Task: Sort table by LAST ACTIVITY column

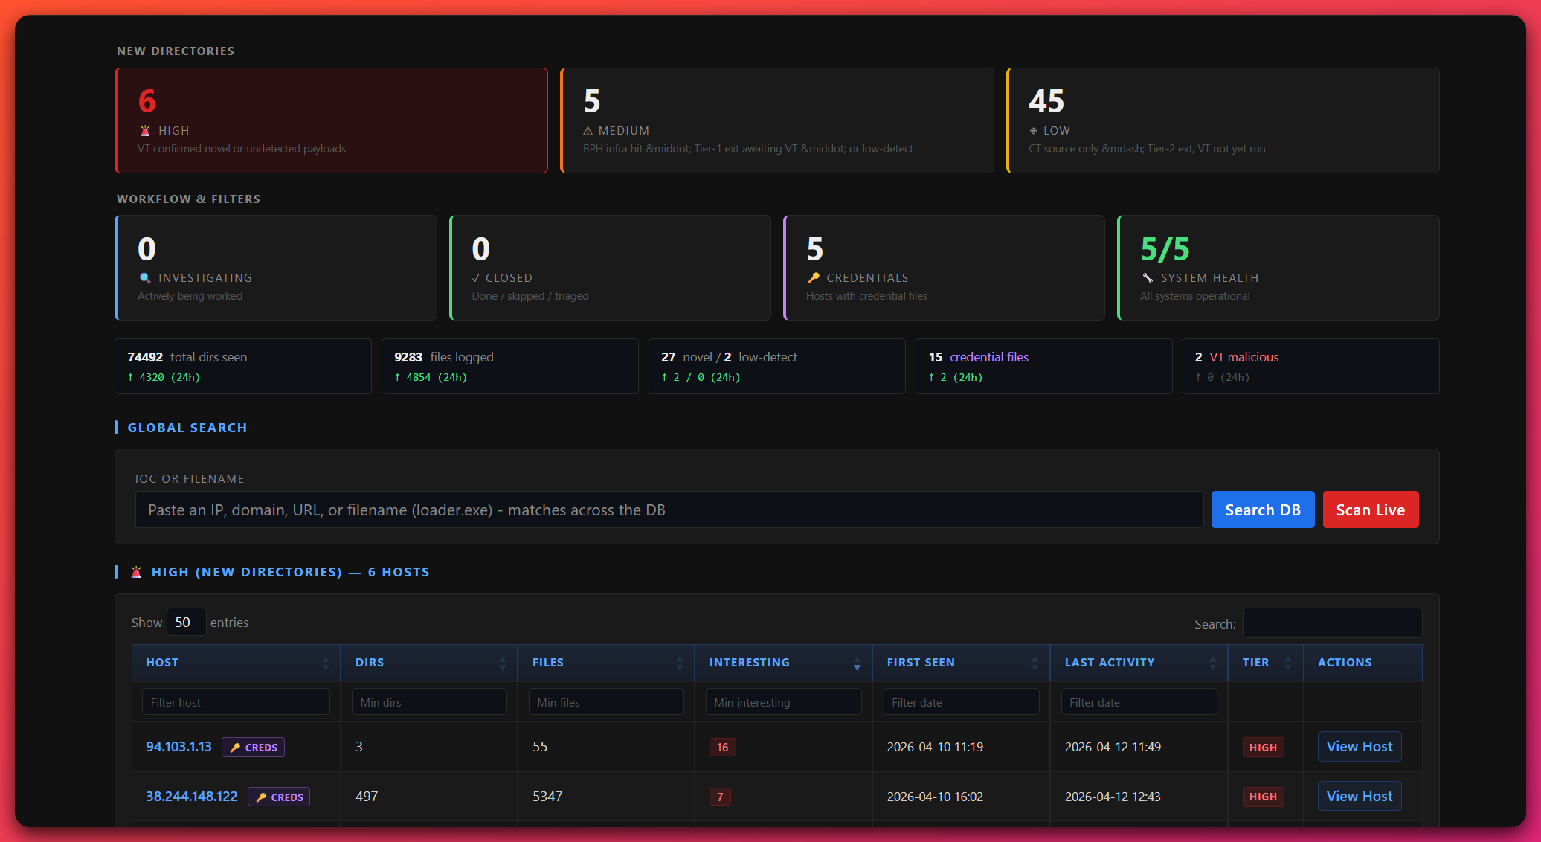Action: click(1139, 663)
